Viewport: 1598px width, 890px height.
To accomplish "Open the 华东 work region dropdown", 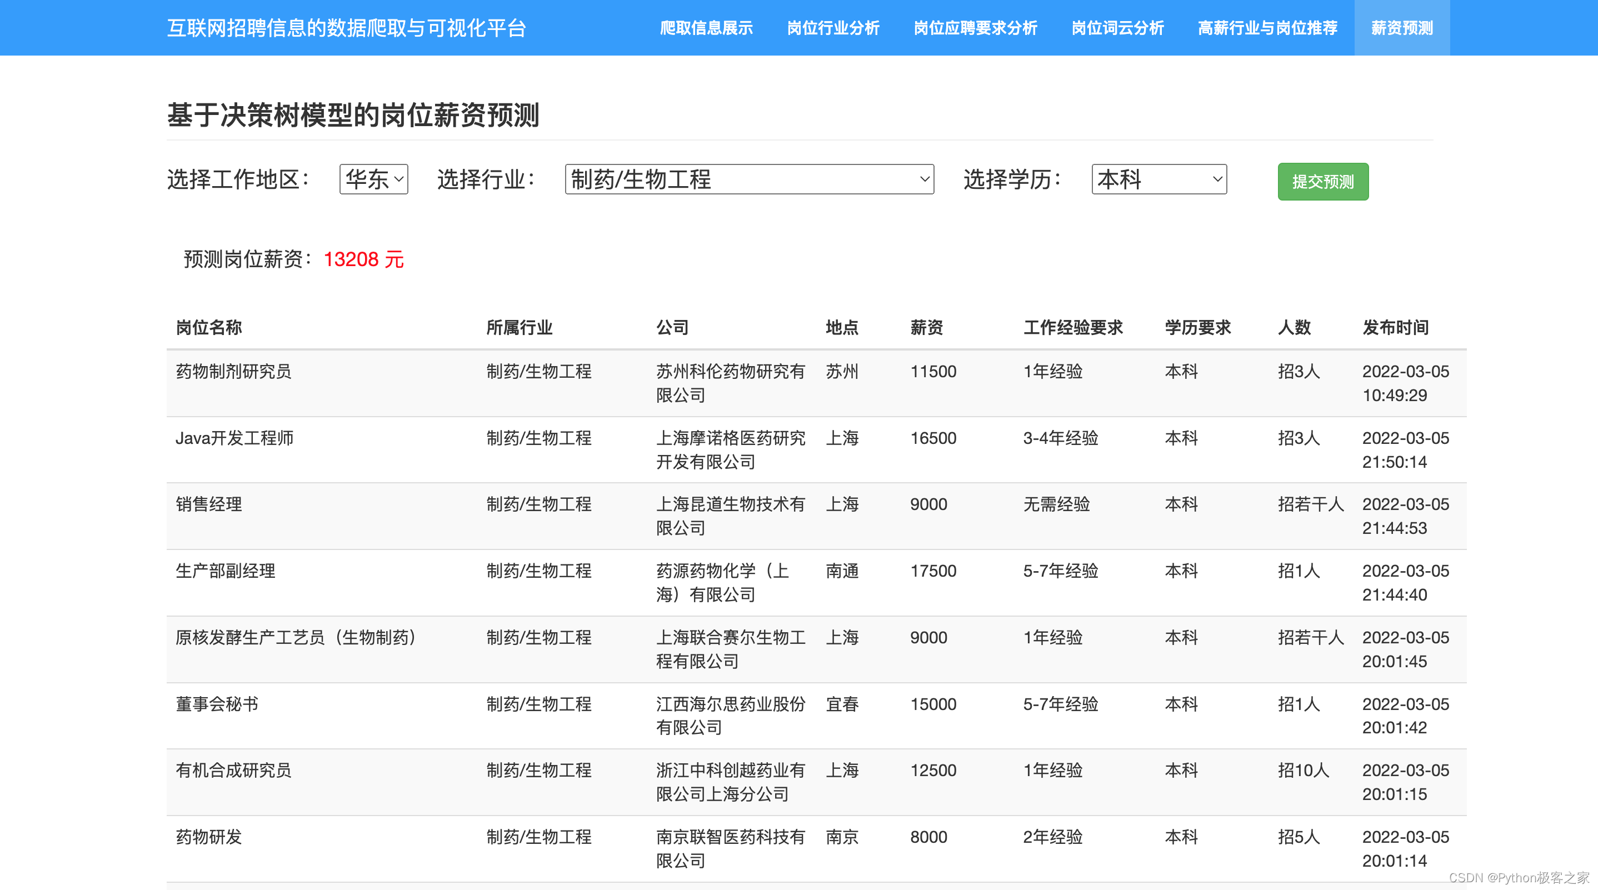I will [x=373, y=179].
